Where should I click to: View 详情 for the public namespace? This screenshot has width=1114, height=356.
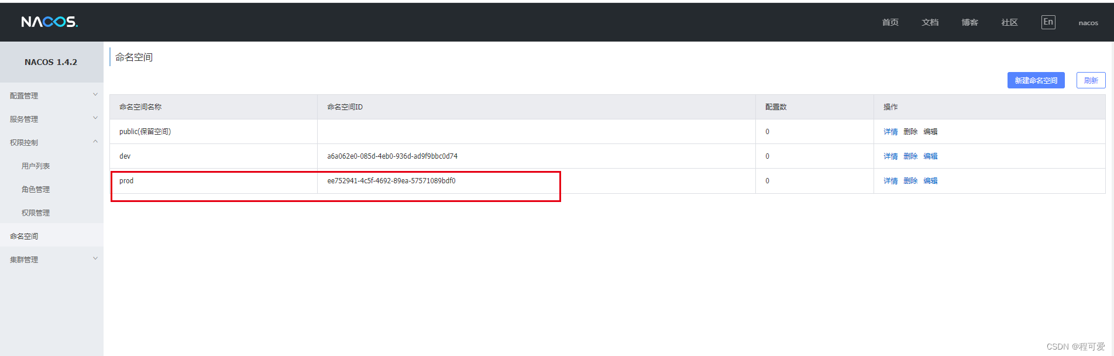(890, 132)
